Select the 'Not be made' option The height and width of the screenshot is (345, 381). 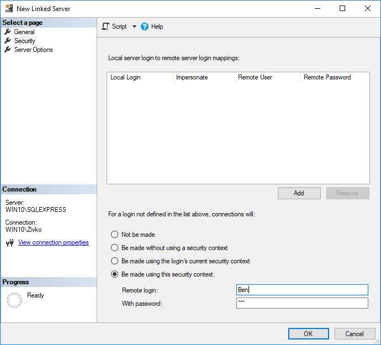coord(115,235)
